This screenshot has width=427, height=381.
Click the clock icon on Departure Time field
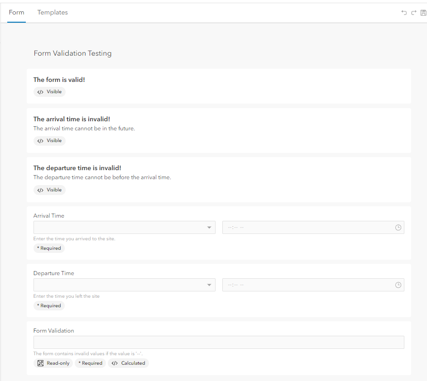click(398, 285)
